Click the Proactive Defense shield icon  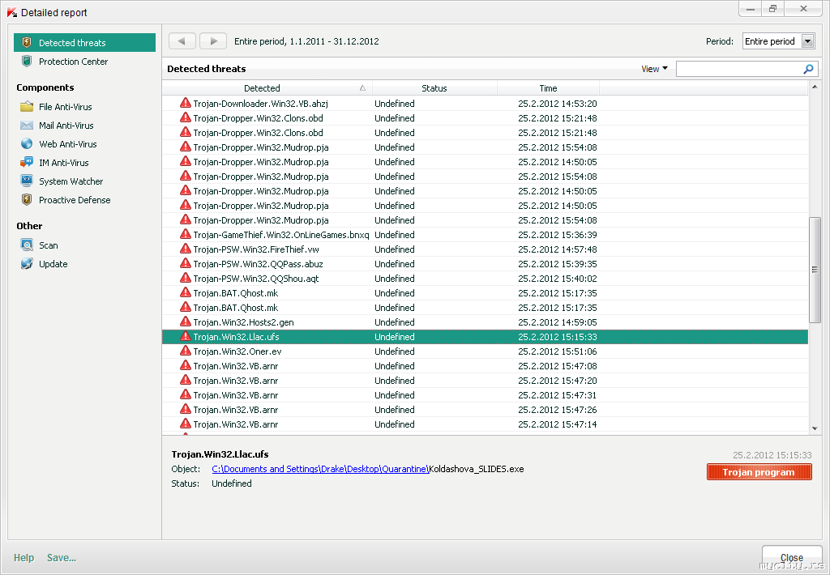point(27,200)
